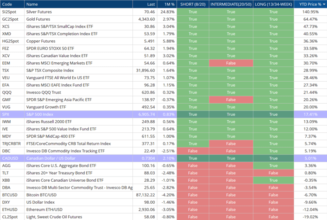Sort table by Last column header
The width and height of the screenshot is (327, 220).
click(151, 4)
